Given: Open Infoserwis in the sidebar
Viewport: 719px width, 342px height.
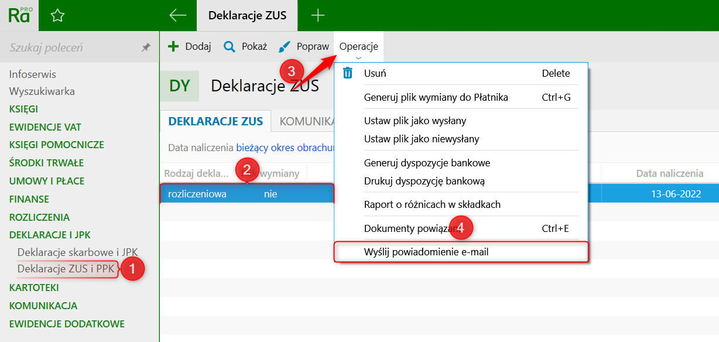Looking at the screenshot, I should click(33, 74).
